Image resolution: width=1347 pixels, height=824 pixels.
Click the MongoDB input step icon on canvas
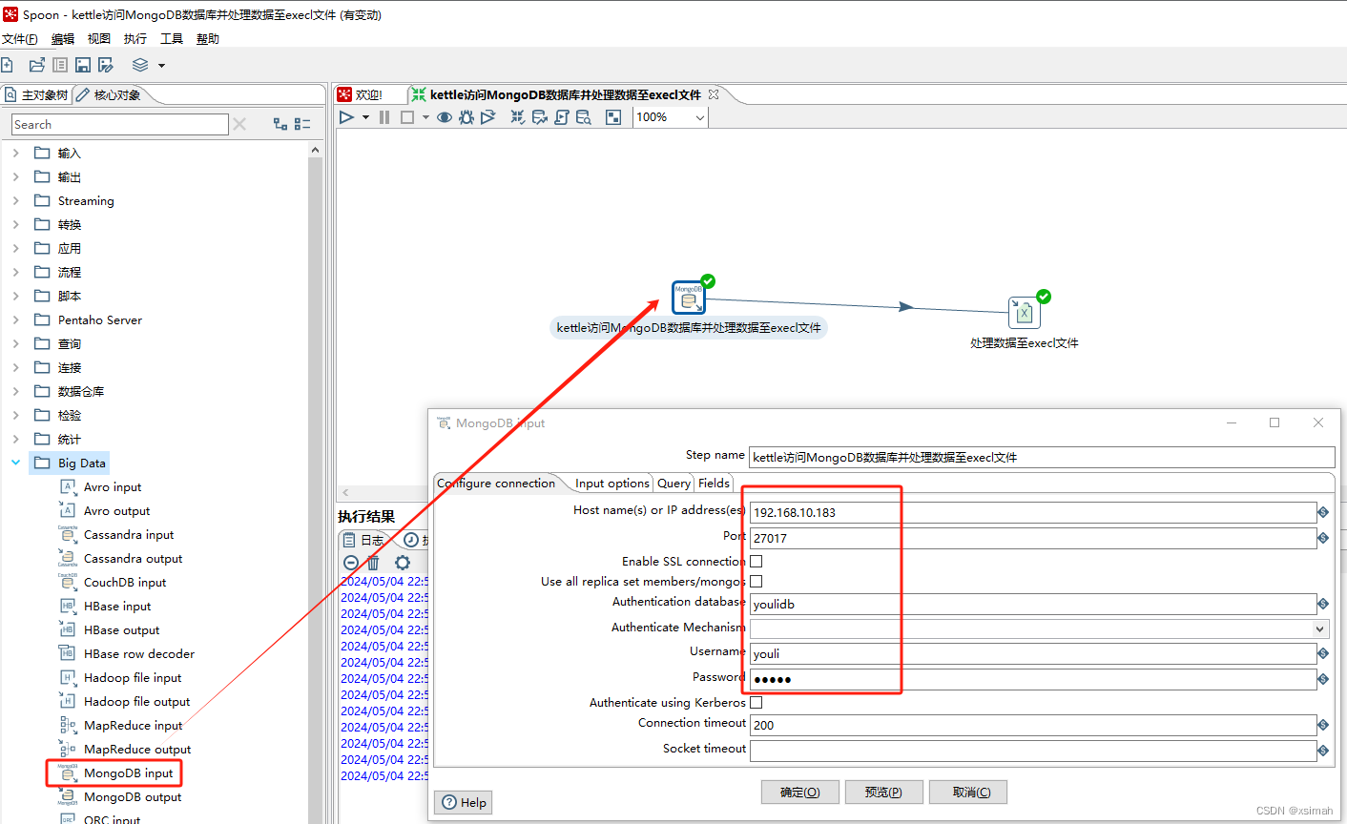point(688,298)
